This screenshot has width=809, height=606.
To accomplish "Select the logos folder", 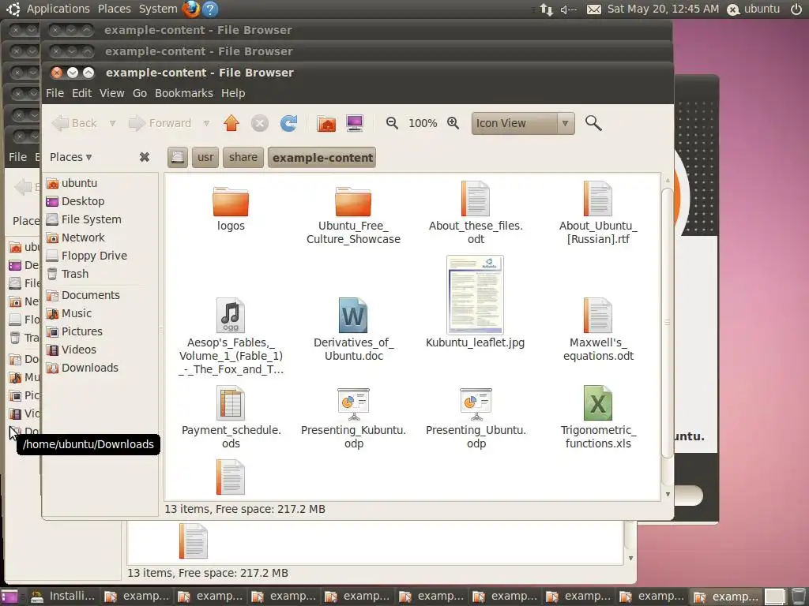I will tap(231, 209).
